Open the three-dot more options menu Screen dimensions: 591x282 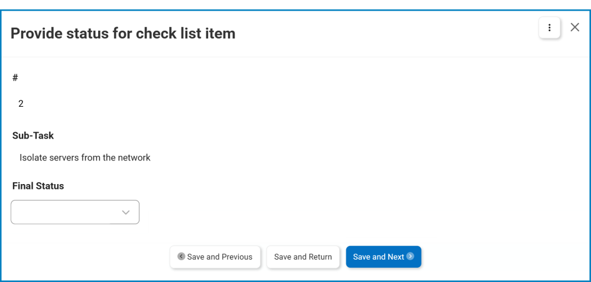[x=550, y=28]
